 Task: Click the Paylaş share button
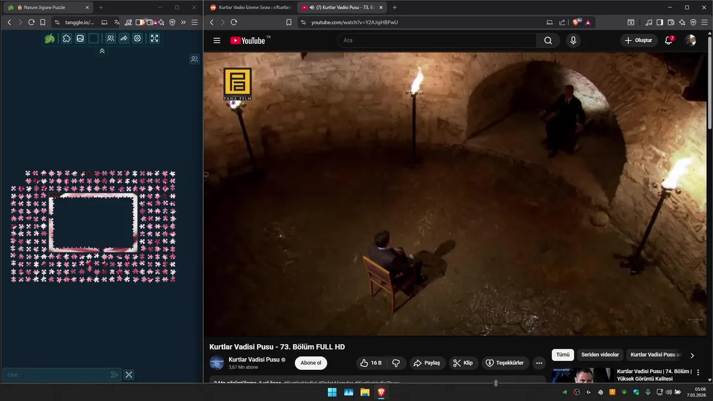tap(427, 363)
